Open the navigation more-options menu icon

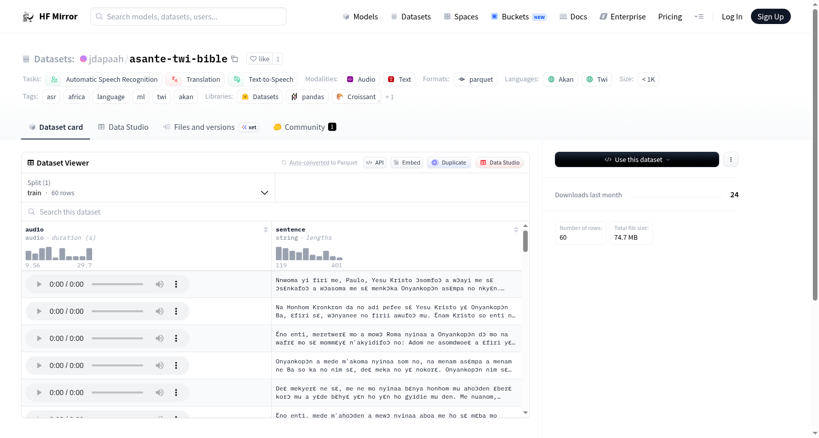[x=699, y=16]
